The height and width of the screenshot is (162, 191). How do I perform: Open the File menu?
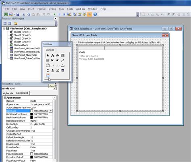click(7, 9)
